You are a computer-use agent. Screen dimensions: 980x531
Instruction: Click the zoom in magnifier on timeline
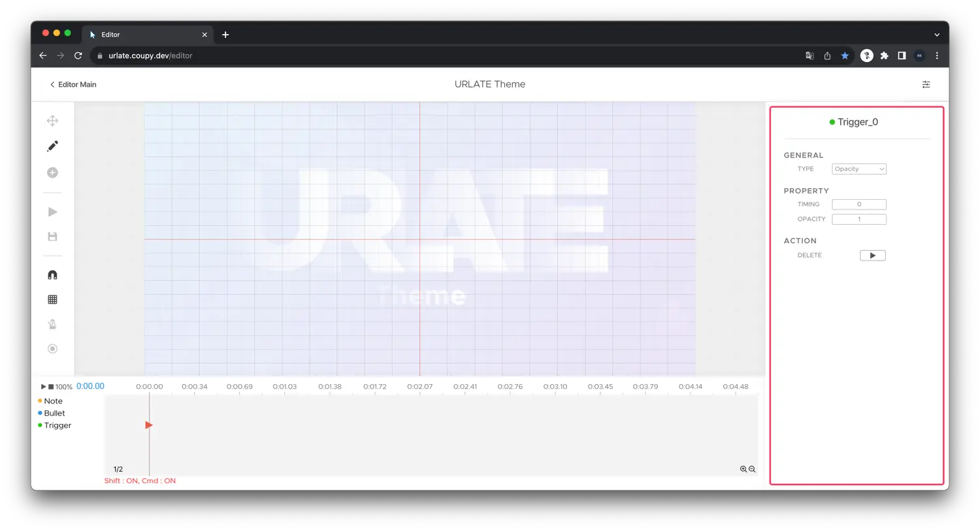743,469
